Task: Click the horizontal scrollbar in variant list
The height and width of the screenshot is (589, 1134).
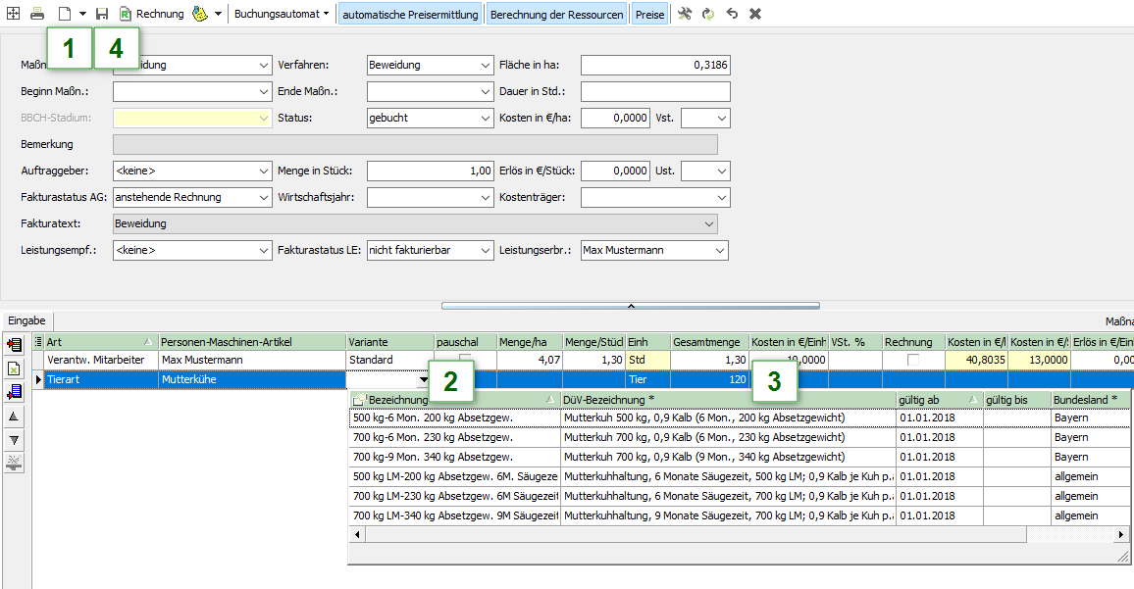Action: click(x=687, y=535)
